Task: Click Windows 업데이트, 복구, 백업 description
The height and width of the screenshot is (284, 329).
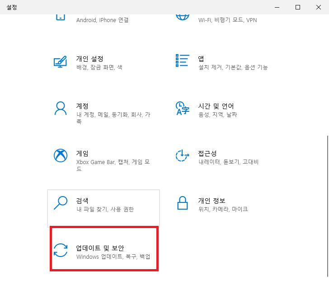Action: pos(113,257)
